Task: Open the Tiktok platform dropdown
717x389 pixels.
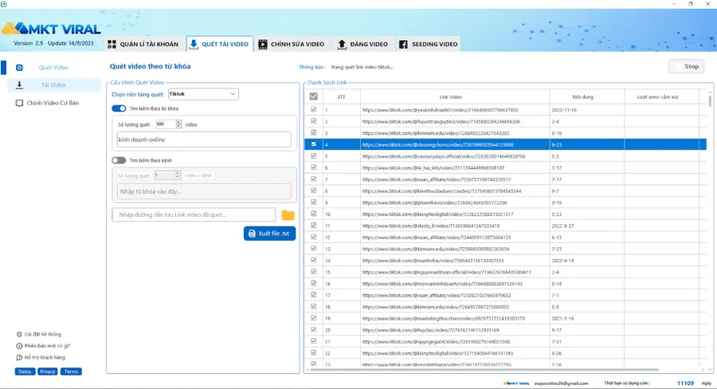Action: click(x=203, y=94)
